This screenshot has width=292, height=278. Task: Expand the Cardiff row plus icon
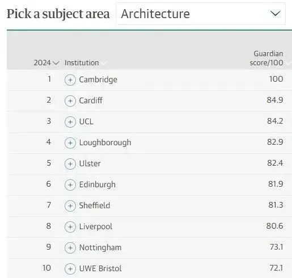[70, 101]
